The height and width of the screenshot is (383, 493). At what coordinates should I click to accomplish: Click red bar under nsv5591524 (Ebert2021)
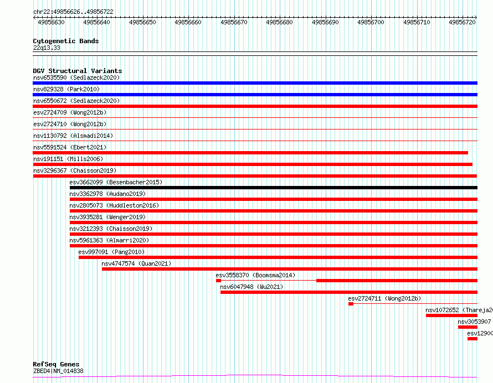[x=250, y=153]
